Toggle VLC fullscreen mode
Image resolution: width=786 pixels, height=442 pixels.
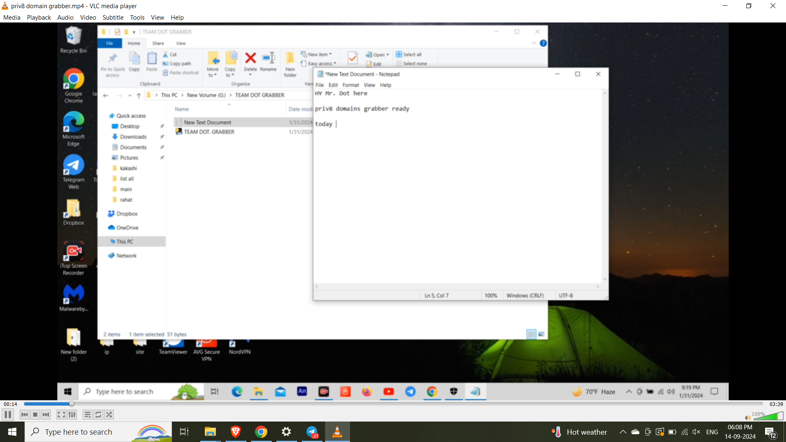[61, 415]
